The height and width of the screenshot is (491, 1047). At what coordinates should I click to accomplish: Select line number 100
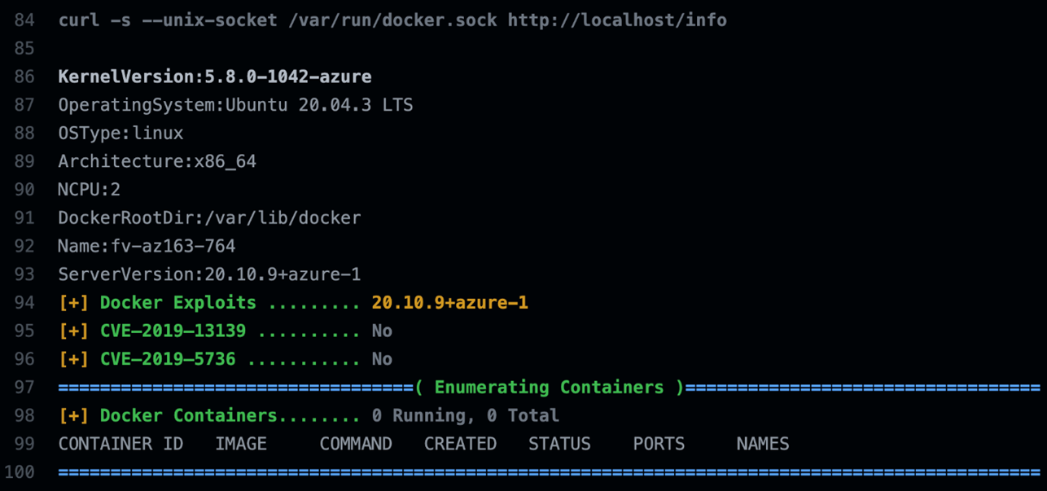point(20,472)
